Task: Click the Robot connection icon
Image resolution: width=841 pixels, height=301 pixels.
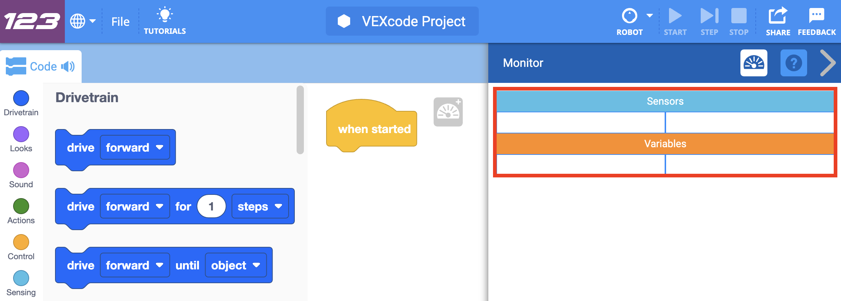Action: [629, 16]
